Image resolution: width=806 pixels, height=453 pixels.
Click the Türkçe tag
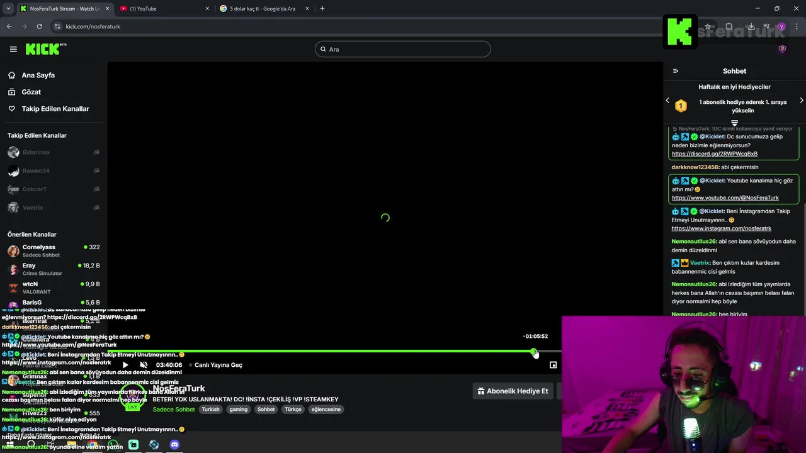[293, 409]
